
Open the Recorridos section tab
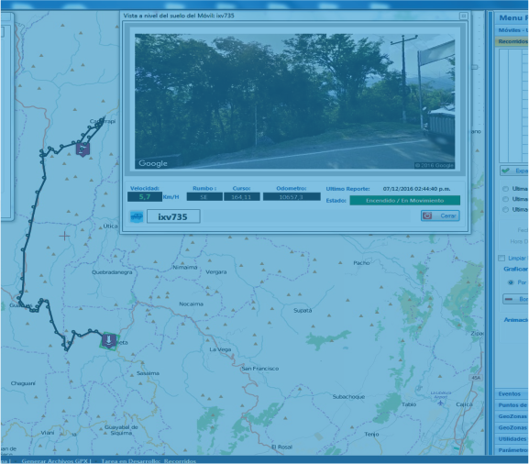[x=512, y=41]
